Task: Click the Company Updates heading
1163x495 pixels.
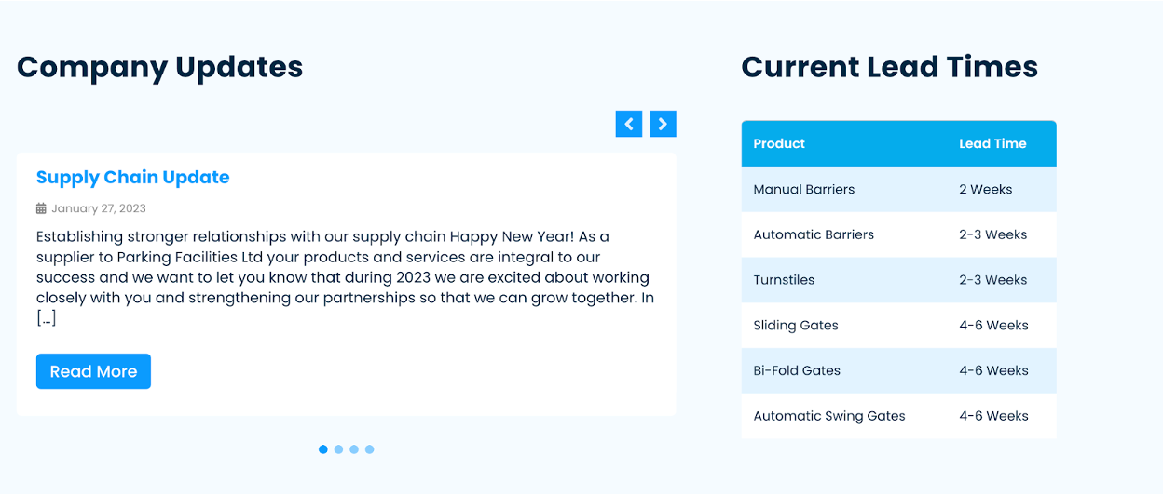Action: click(159, 67)
